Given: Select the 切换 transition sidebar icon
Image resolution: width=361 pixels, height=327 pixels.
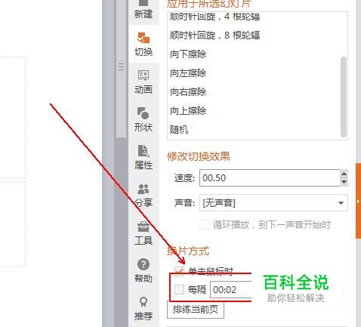Looking at the screenshot, I should pyautogui.click(x=143, y=44).
